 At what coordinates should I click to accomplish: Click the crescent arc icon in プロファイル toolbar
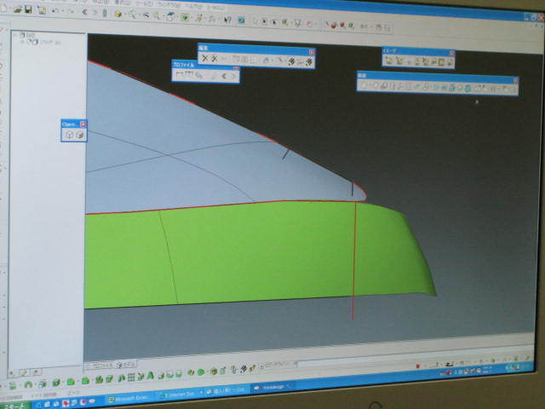point(224,76)
